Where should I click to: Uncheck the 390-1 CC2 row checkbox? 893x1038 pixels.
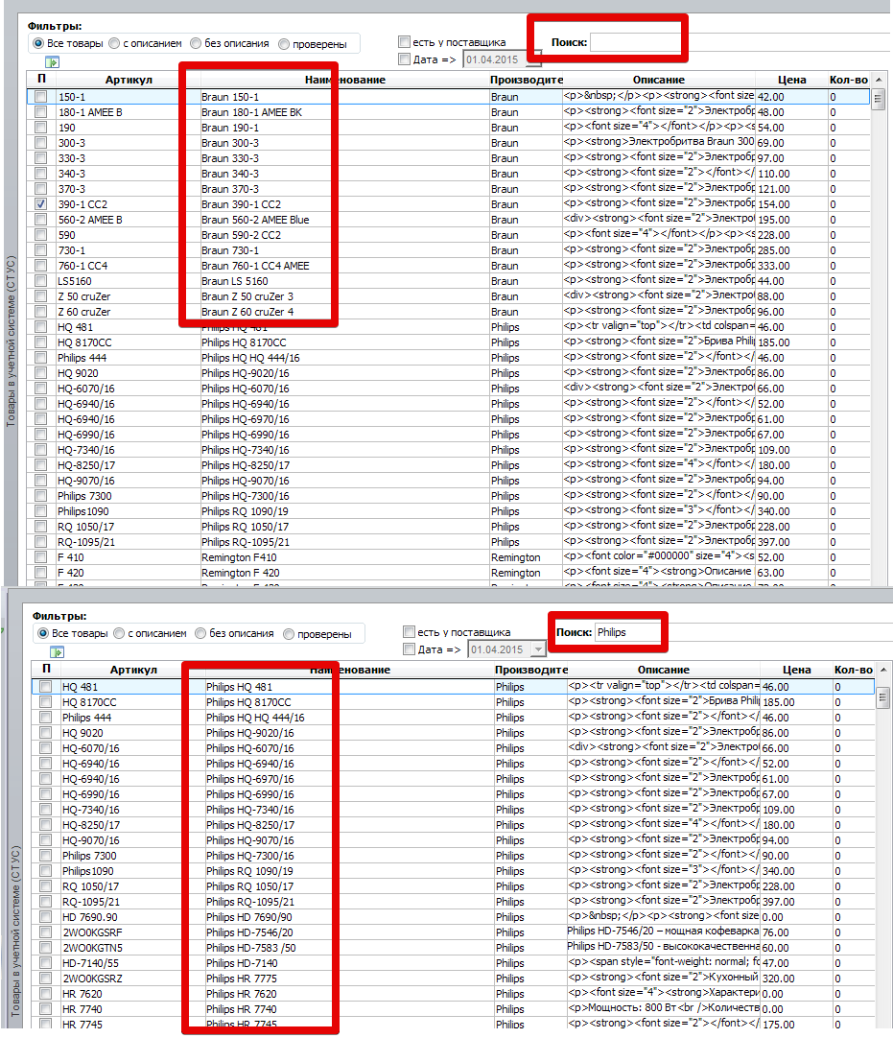point(41,204)
